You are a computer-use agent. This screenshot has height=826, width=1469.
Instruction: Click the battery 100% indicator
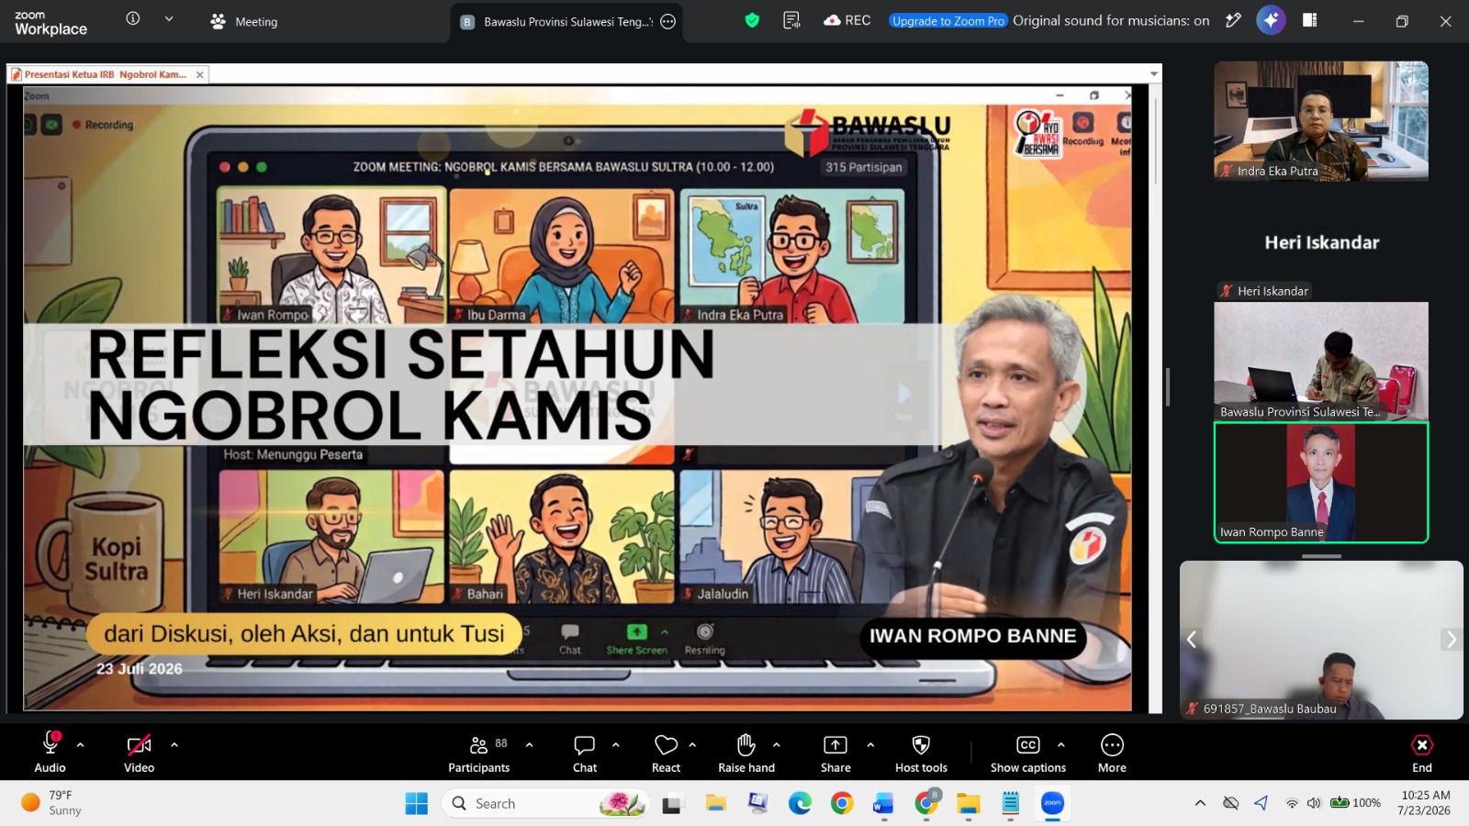click(x=1355, y=803)
